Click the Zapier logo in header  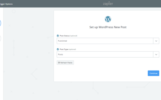(x=108, y=4)
